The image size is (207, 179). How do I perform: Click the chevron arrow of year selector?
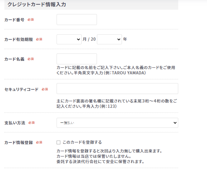click(x=119, y=39)
